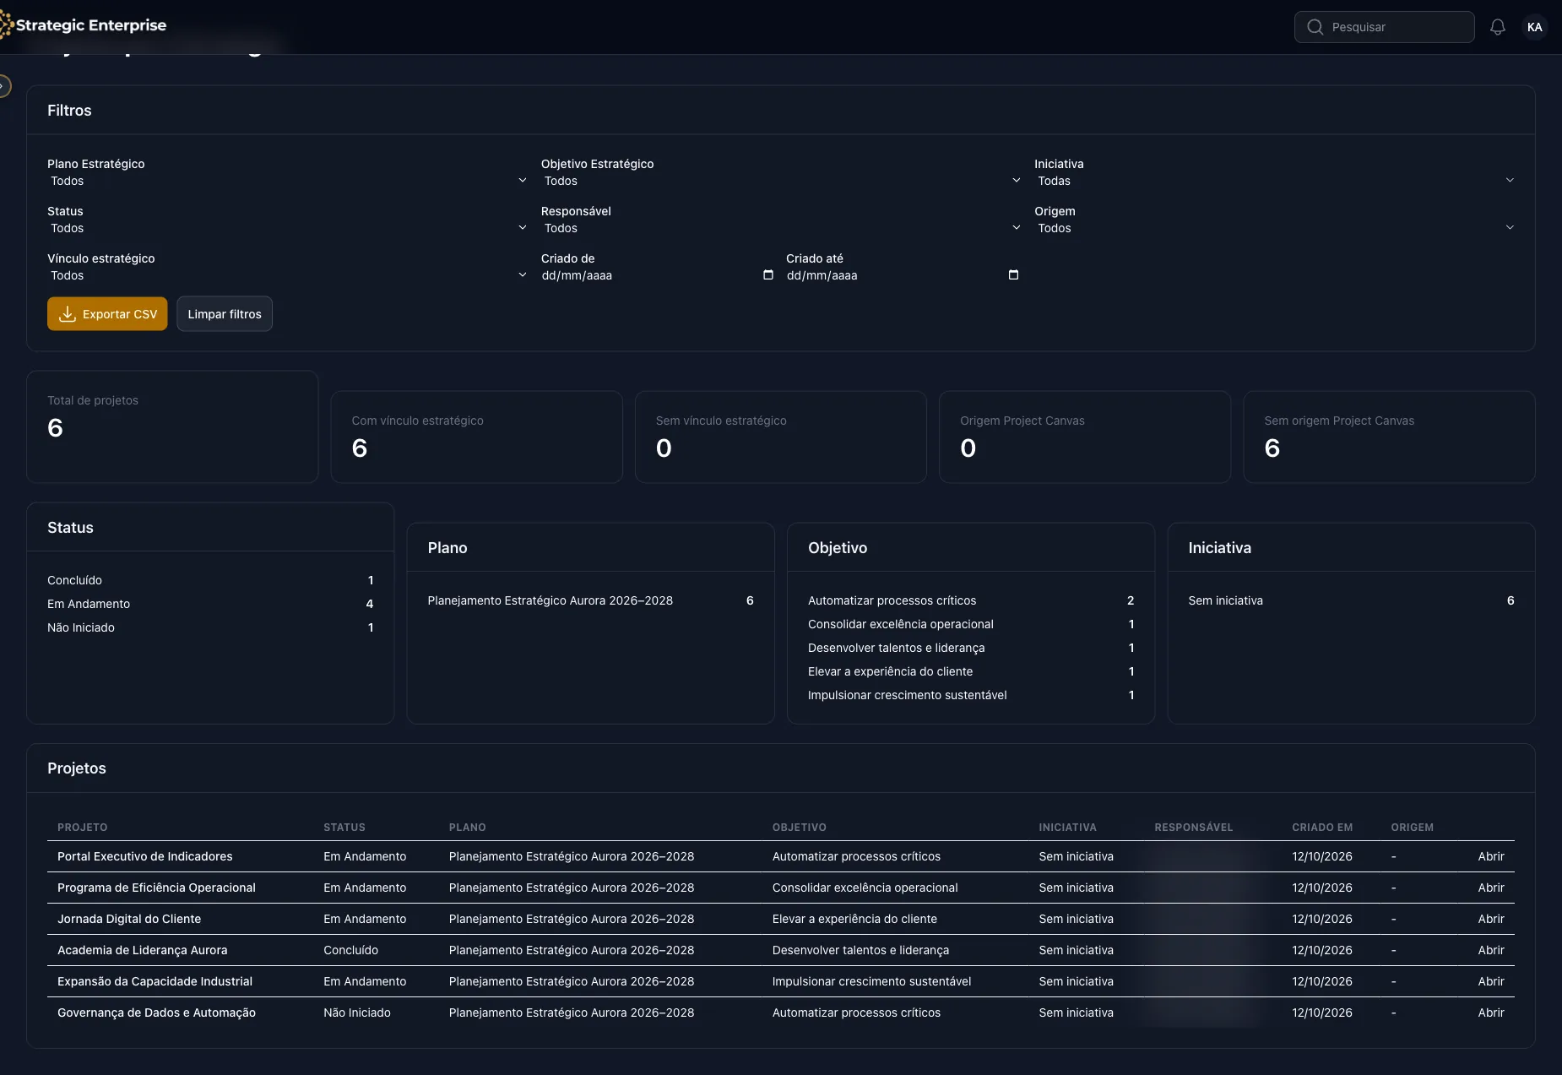Open the Iniciativa filter dropdown

(x=1275, y=181)
